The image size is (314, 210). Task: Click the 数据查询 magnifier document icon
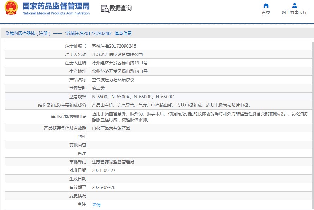pyautogui.click(x=105, y=9)
